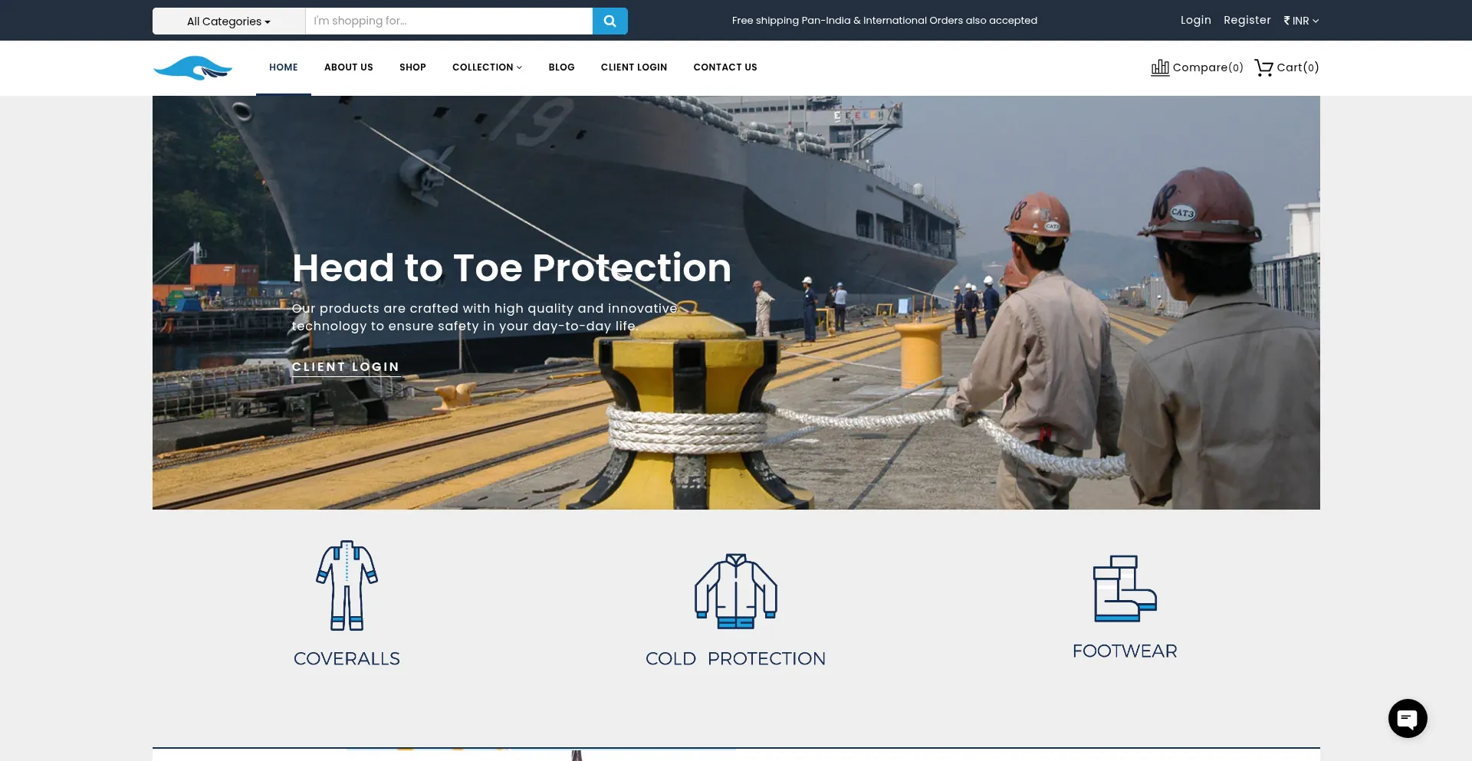
Task: Go to the About Us page
Action: 348,67
